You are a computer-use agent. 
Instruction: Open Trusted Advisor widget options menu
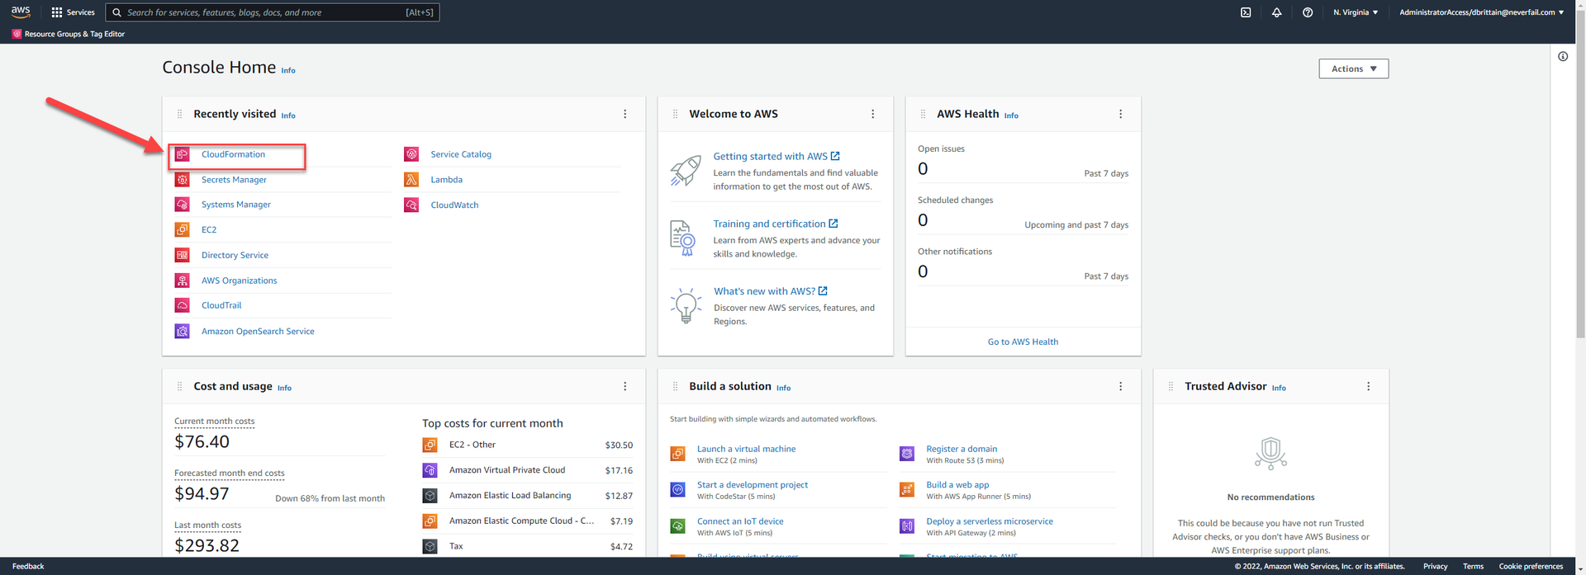[1368, 386]
